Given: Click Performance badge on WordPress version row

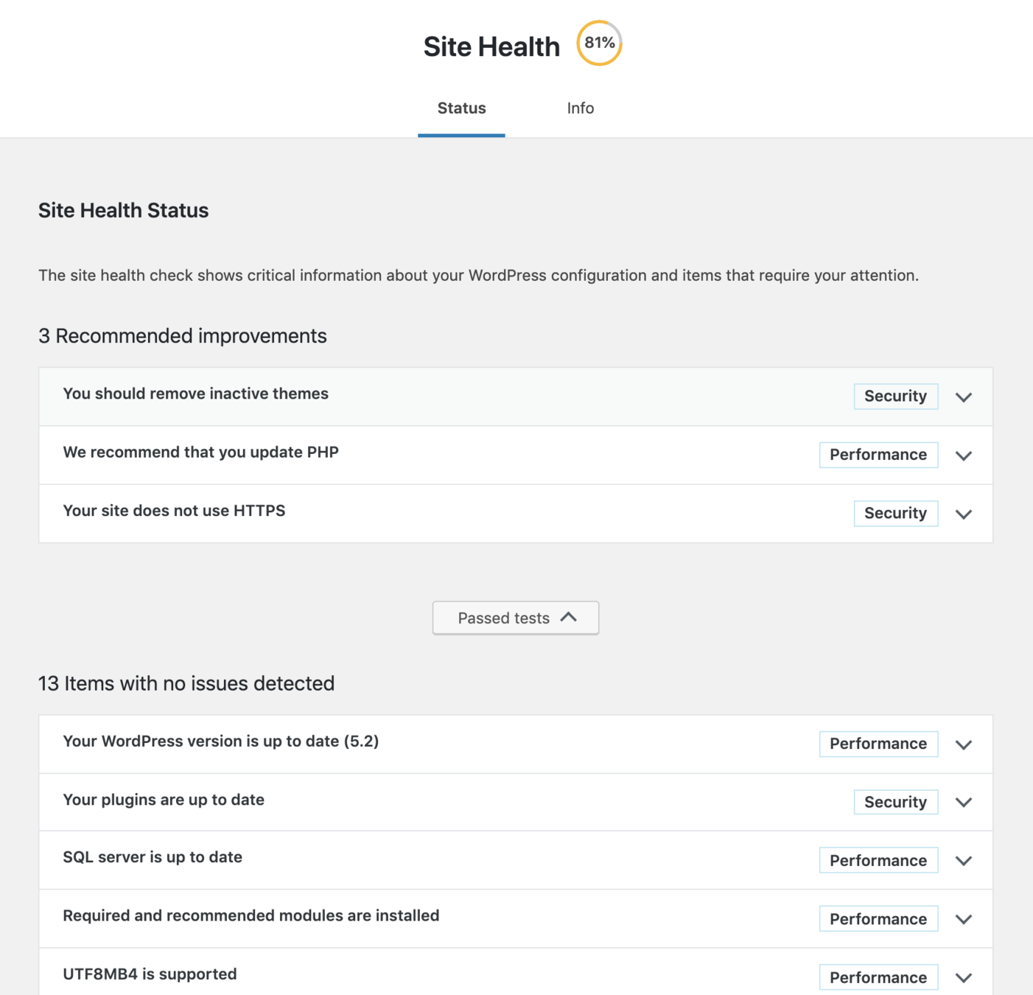Looking at the screenshot, I should (x=878, y=744).
